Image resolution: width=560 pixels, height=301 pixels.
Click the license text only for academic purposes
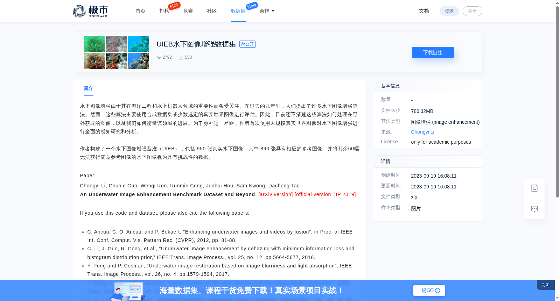pyautogui.click(x=441, y=142)
